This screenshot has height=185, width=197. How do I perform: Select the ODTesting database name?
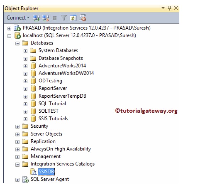pos(51,81)
